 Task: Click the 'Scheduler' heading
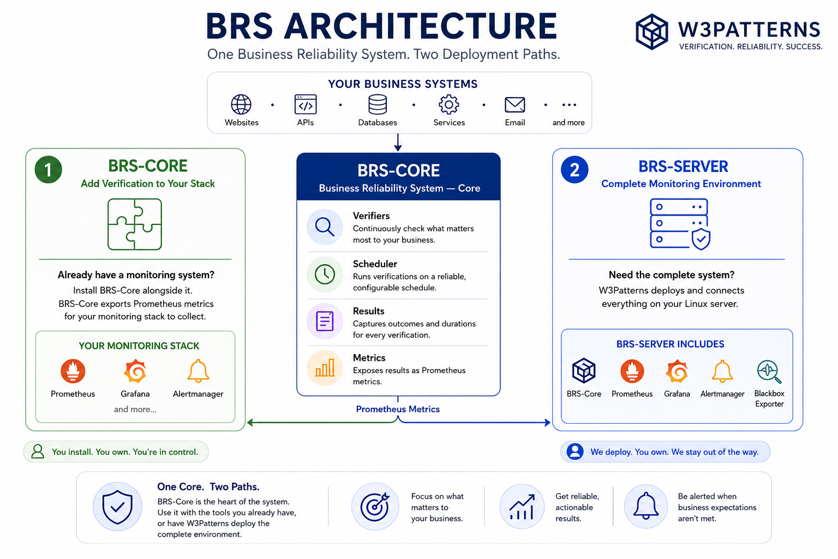tap(375, 264)
